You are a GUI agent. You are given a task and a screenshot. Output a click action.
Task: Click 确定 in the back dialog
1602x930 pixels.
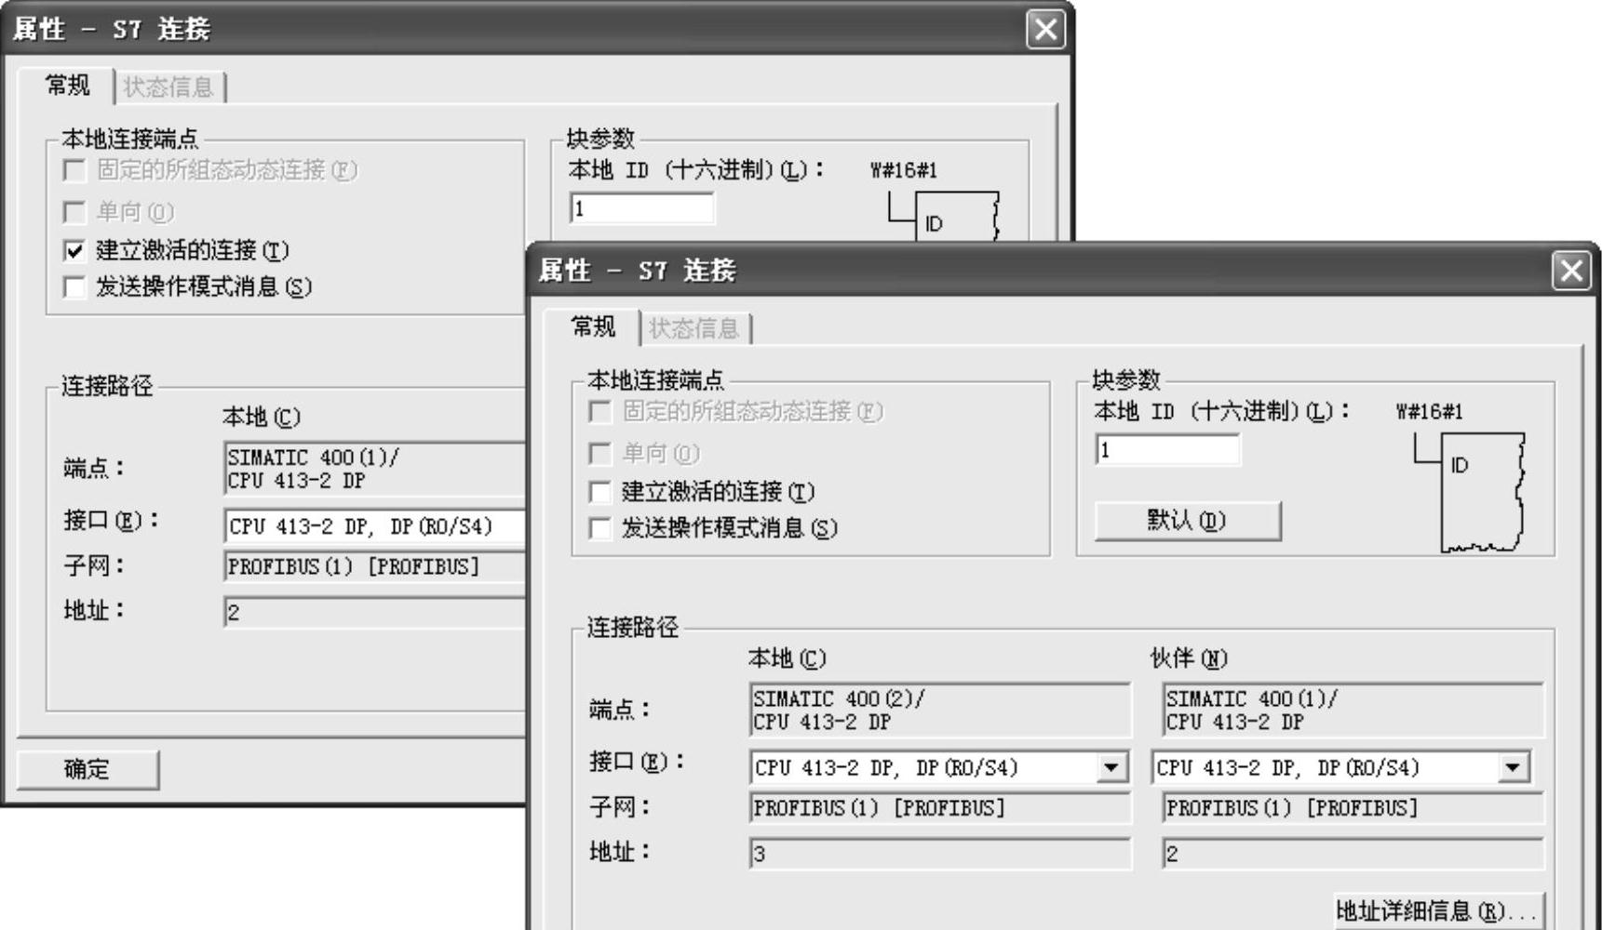88,769
